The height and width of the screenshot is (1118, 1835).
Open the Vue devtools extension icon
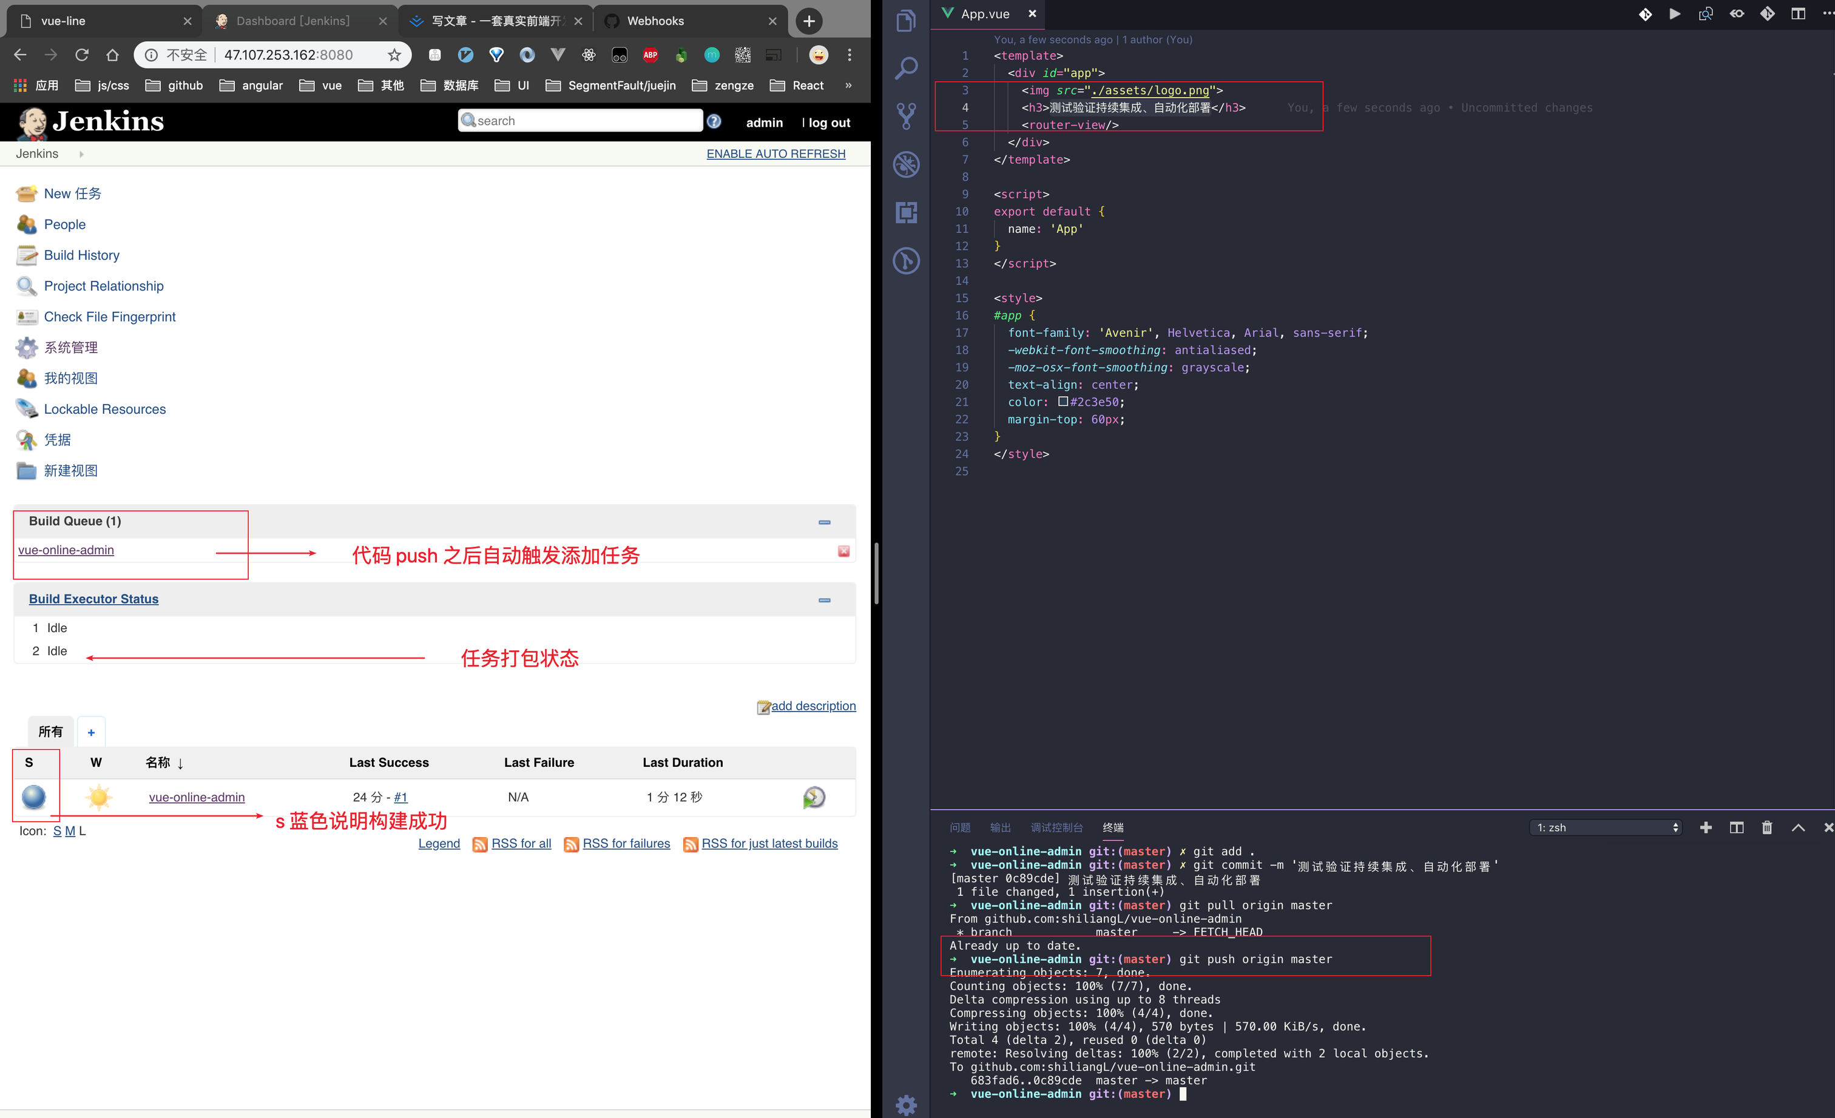(558, 55)
